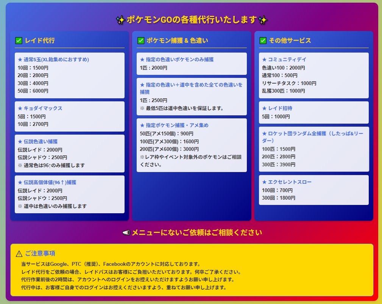Click the section title レイド代行
Viewport: 382px width, 304px height.
[x=40, y=40]
